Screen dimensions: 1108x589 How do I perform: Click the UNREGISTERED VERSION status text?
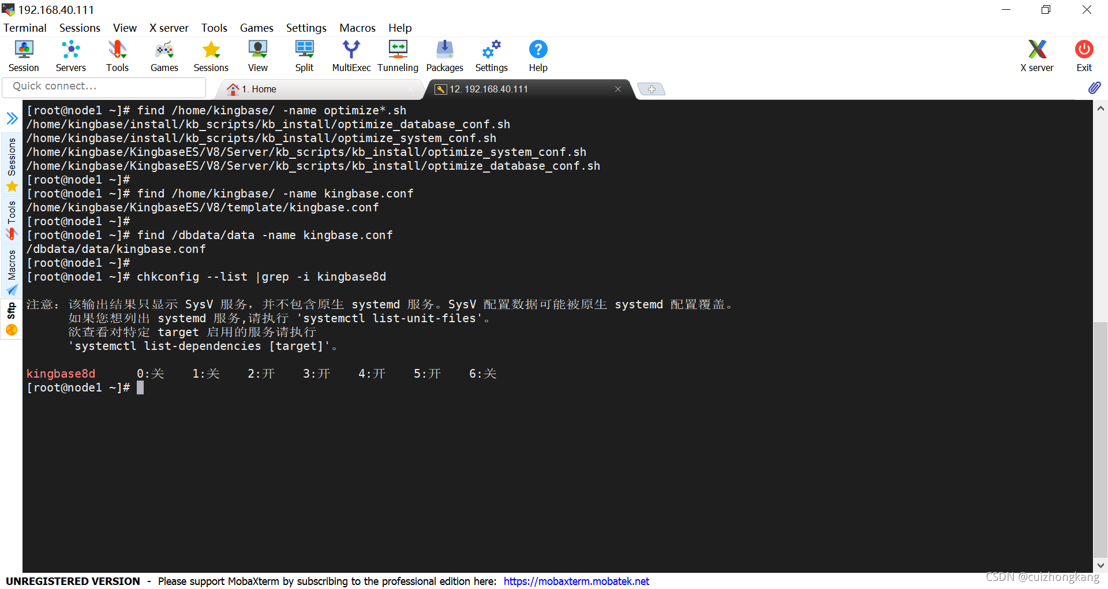pos(73,581)
